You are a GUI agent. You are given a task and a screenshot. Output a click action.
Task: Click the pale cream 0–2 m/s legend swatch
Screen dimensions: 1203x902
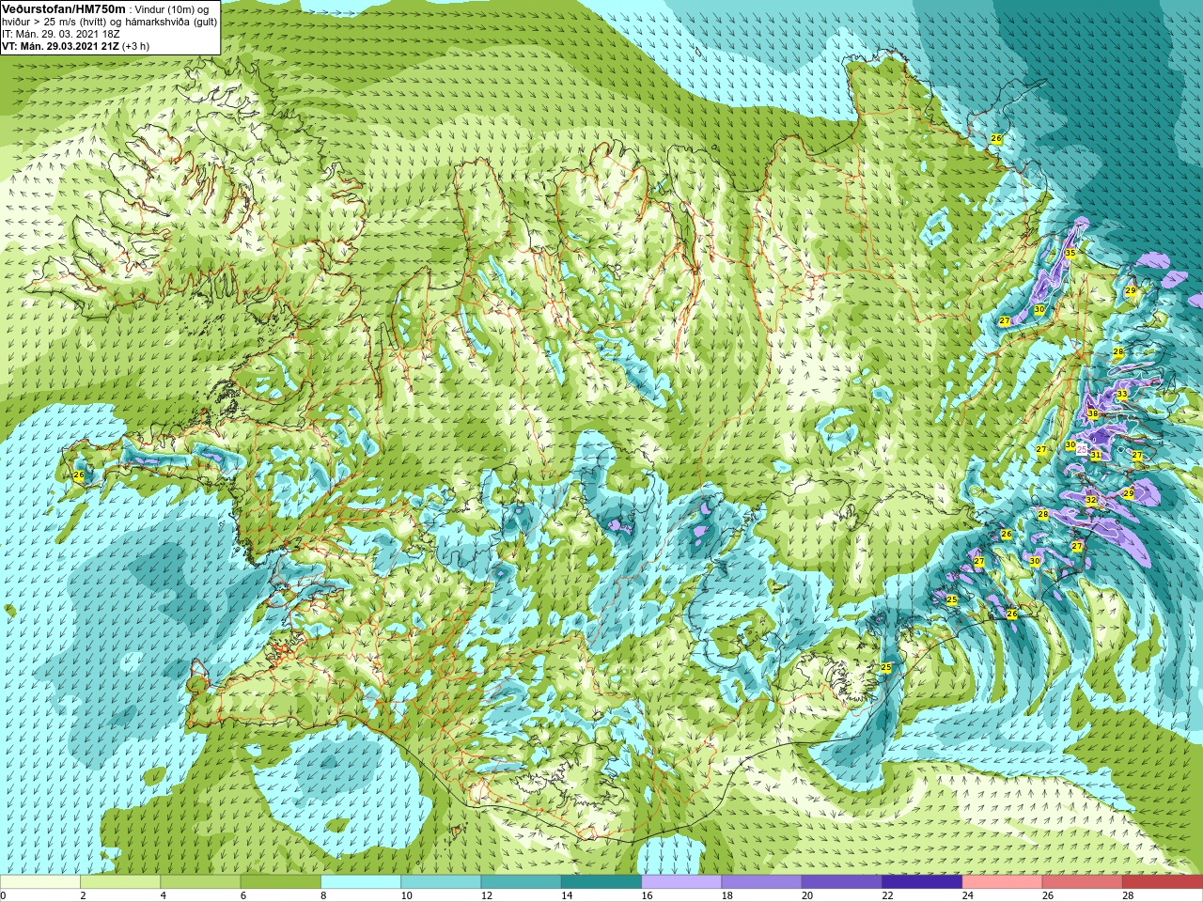(40, 882)
